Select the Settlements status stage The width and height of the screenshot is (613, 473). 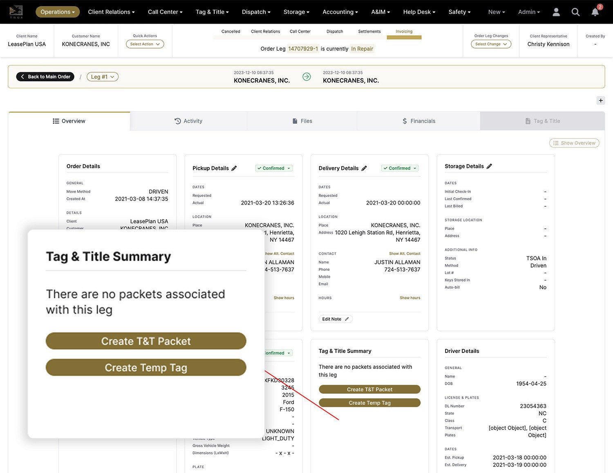[x=369, y=31]
